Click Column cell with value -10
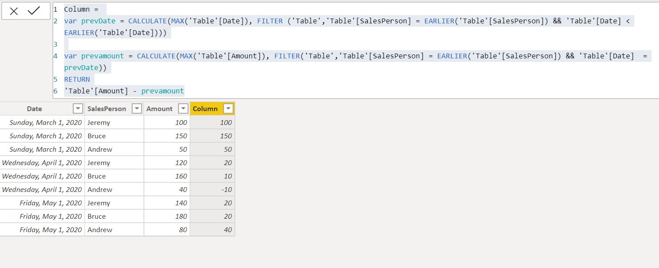 (212, 189)
